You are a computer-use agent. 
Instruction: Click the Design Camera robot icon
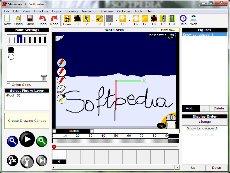tap(172, 36)
